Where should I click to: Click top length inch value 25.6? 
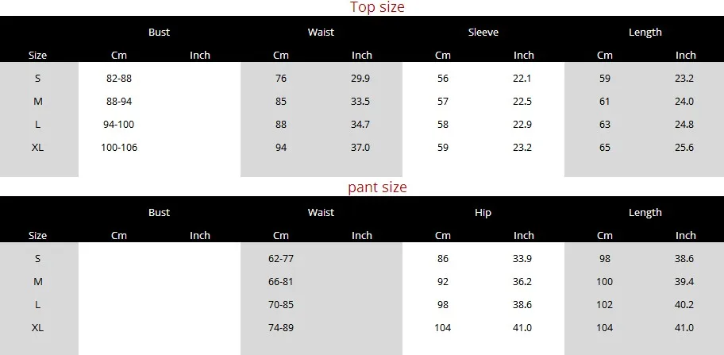pos(684,148)
